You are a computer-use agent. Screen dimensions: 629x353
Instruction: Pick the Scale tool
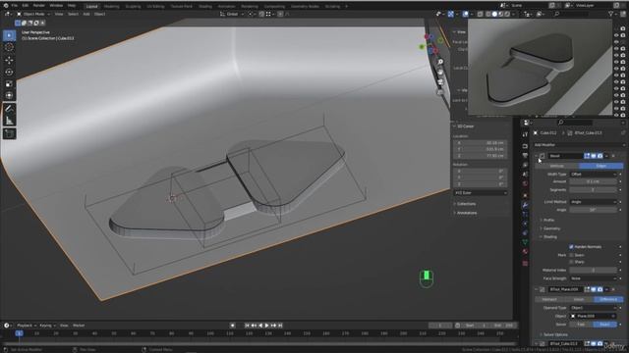(9, 83)
